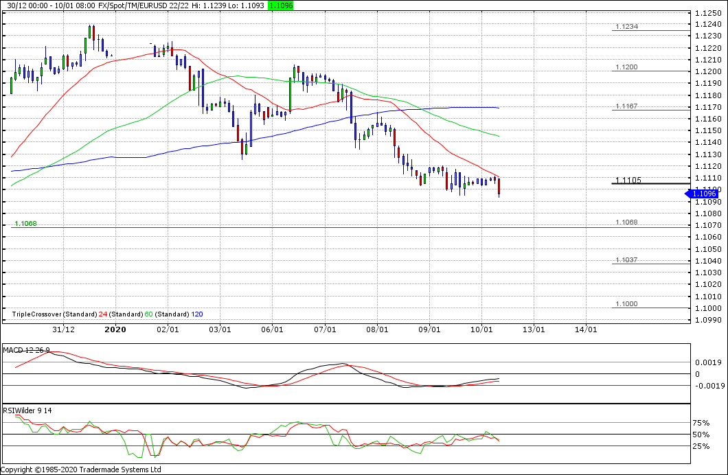Select the 1.1200 level label
This screenshot has width=728, height=475.
coord(627,67)
